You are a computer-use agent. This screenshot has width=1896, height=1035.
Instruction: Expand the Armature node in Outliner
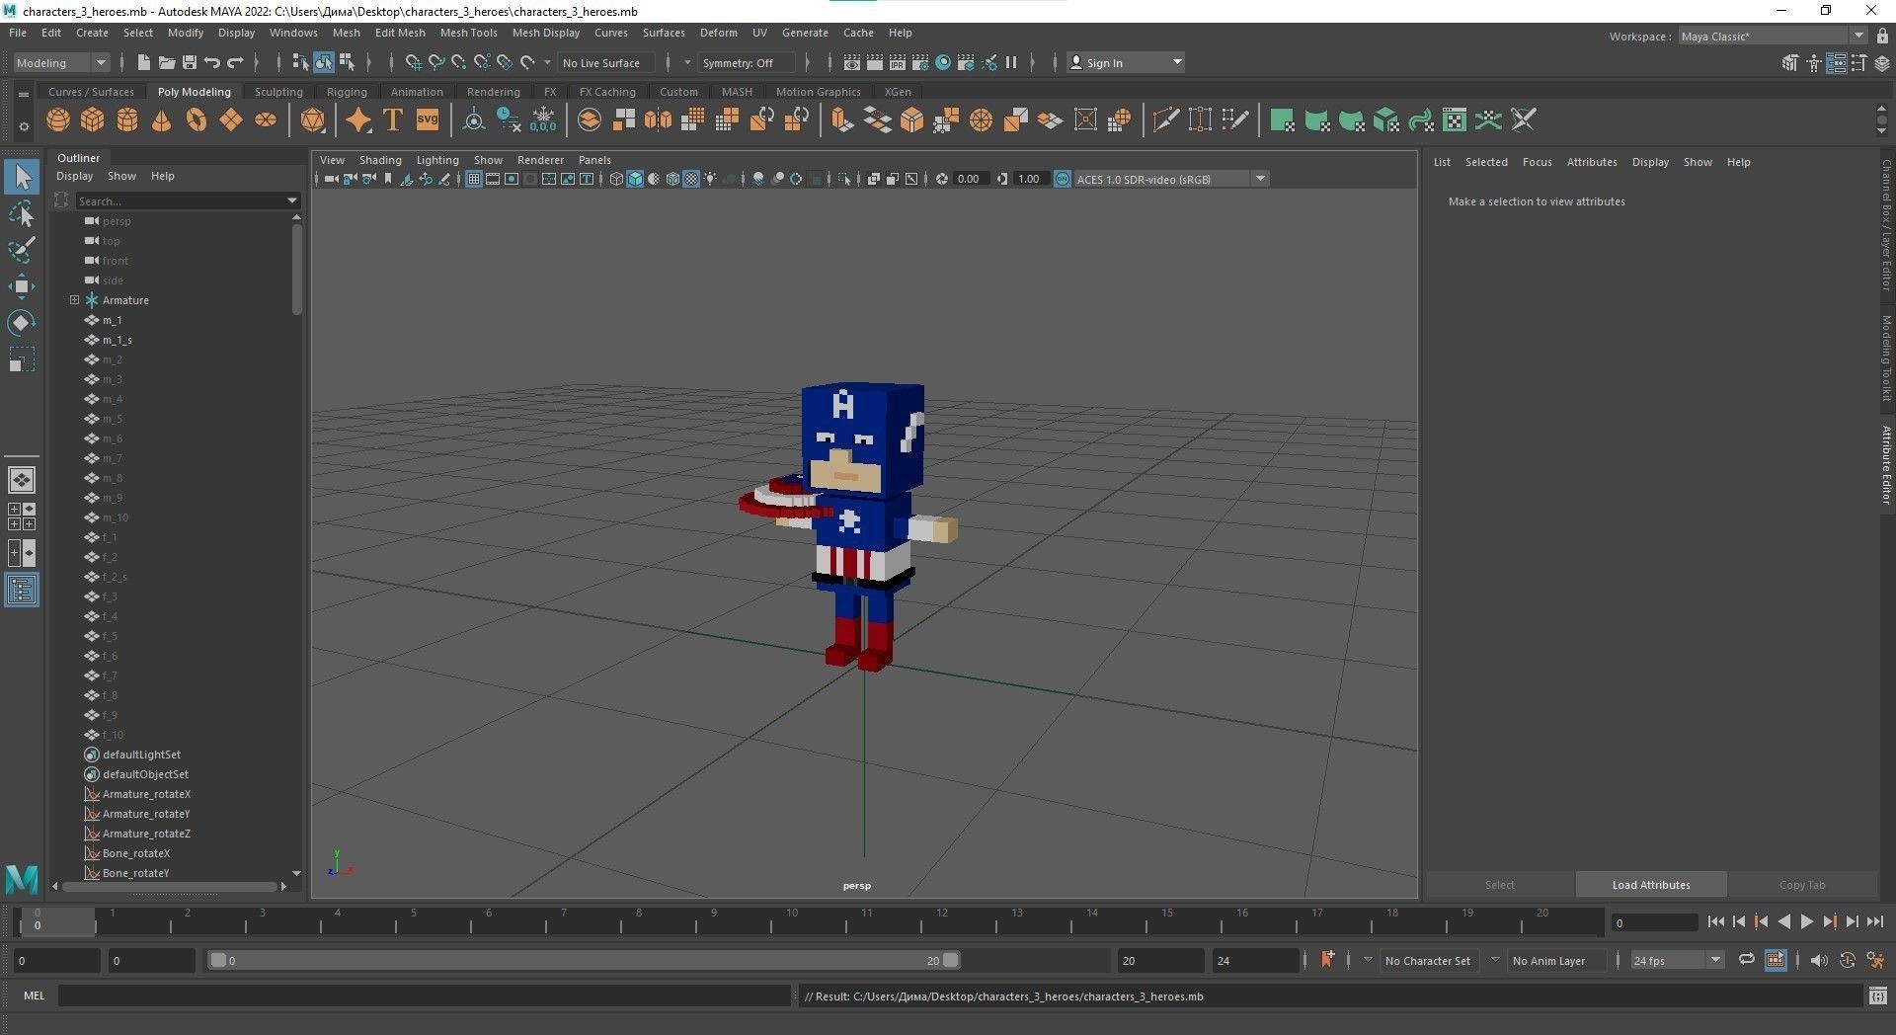pos(74,300)
